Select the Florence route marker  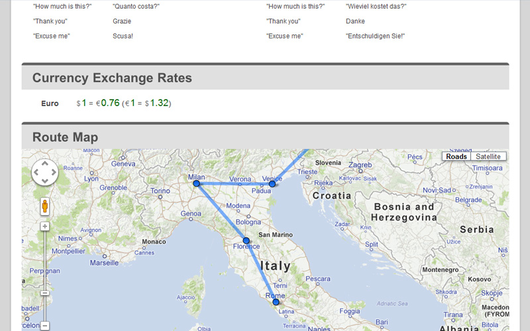246,240
